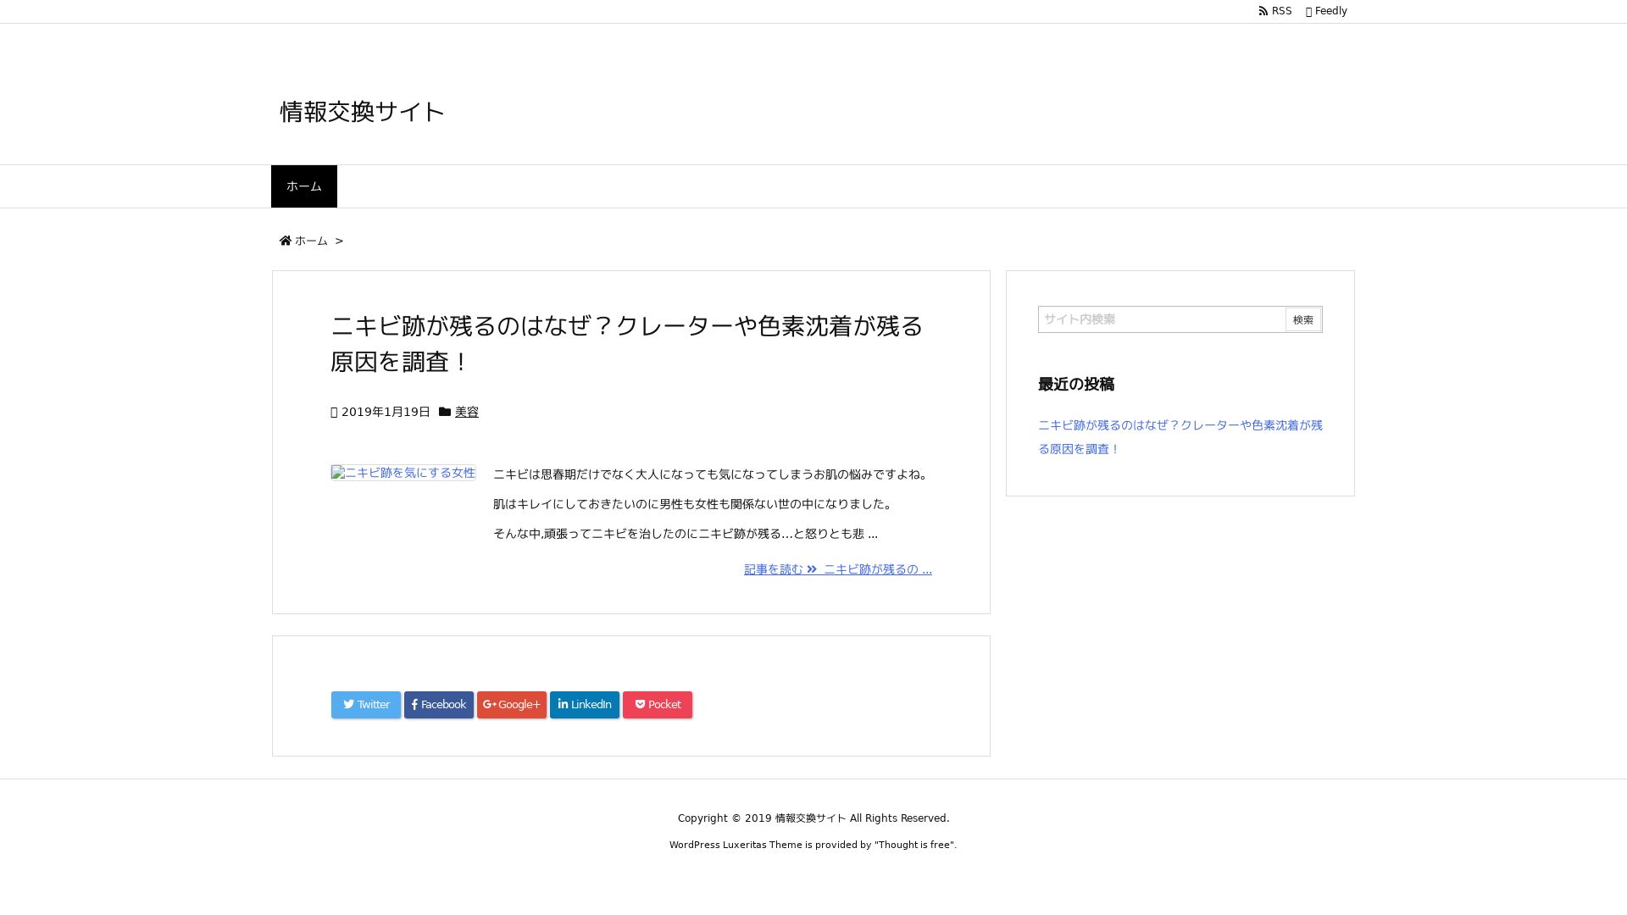Image resolution: width=1627 pixels, height=915 pixels.
Task: Click inside the サイト内検索 search field
Action: pos(1161,319)
